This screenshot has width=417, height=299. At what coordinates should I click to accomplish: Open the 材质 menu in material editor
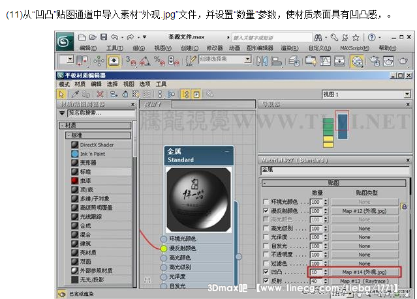(80, 84)
